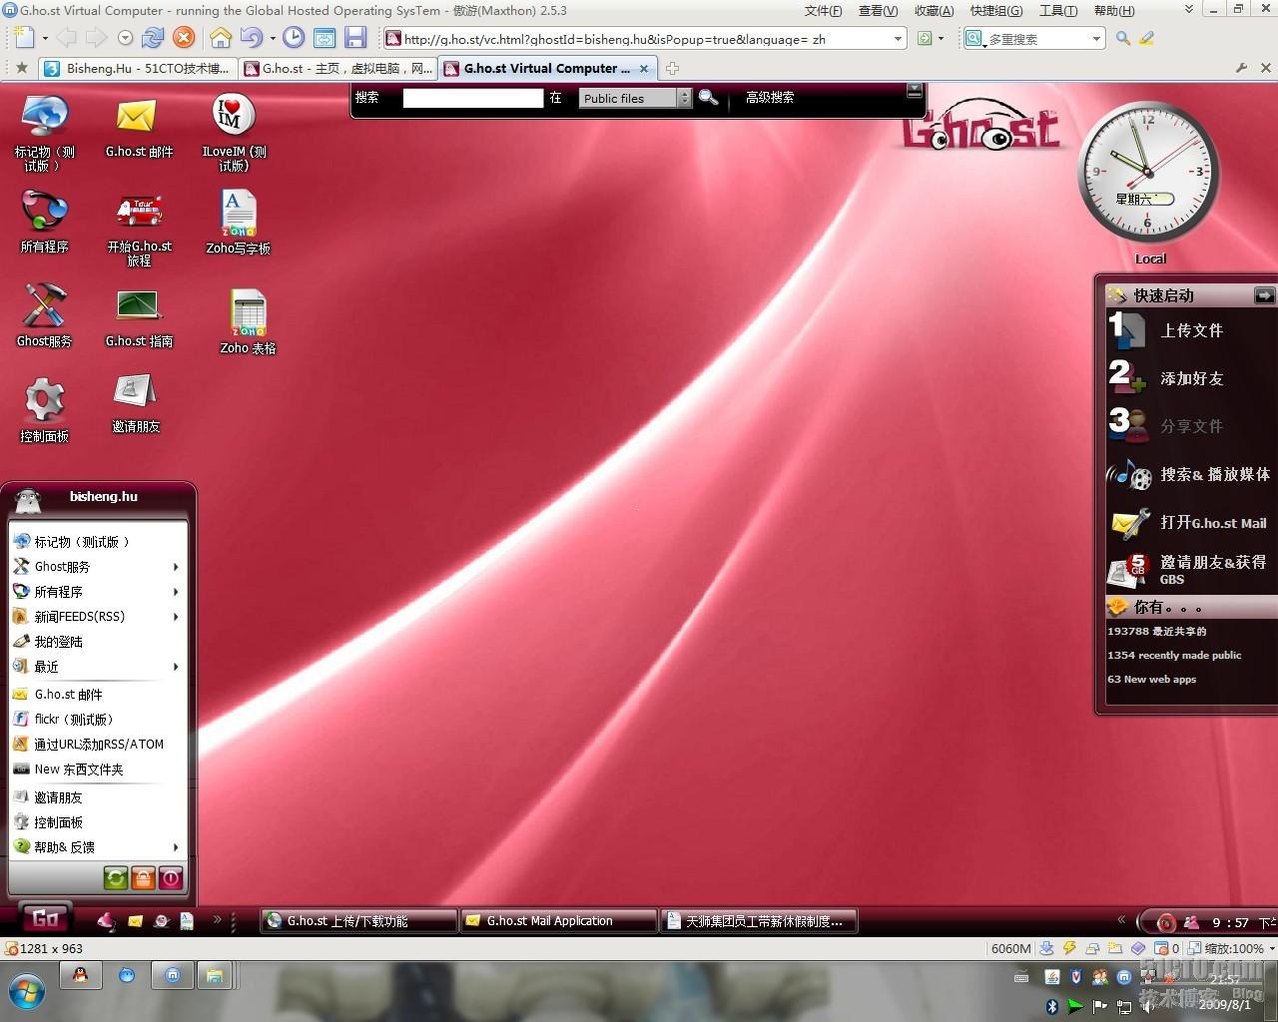Click the Windows Start orb
Screen dimensions: 1278x1022
coord(25,990)
